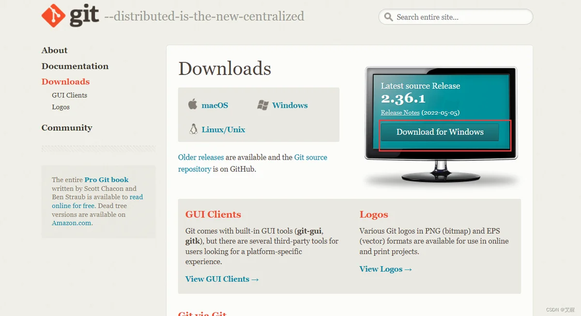Viewport: 581px width, 316px height.
Task: Click the Linux penguin icon
Action: pos(193,129)
